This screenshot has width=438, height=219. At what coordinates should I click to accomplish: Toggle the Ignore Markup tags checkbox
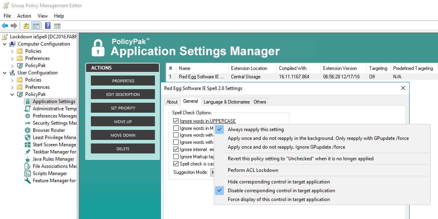[176, 157]
